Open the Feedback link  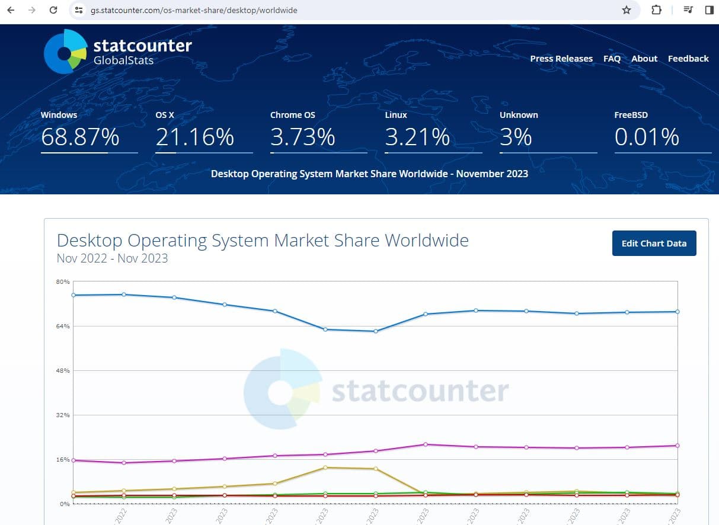688,59
